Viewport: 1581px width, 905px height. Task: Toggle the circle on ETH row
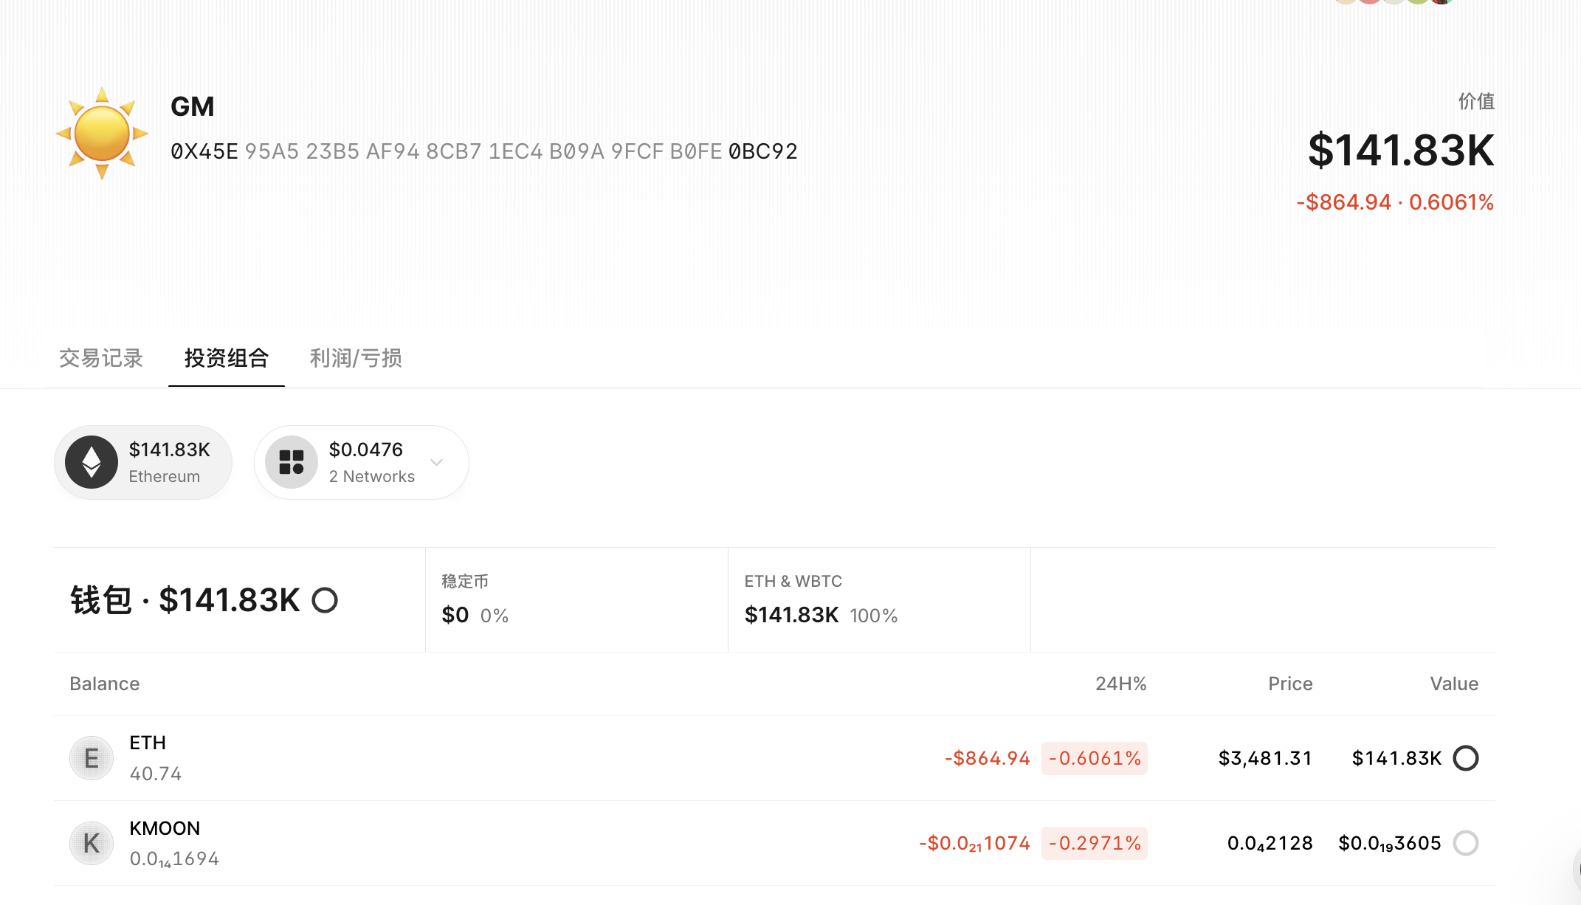pos(1465,758)
